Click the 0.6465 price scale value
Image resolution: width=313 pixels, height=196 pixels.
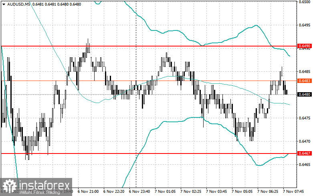(x=305, y=165)
